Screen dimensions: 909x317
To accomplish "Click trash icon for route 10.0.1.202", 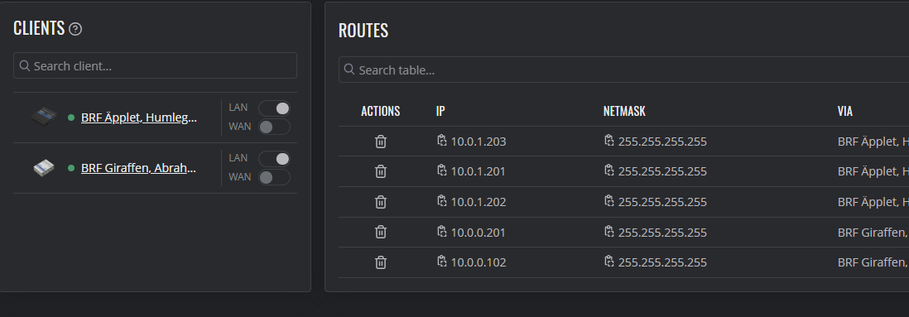I will point(380,202).
